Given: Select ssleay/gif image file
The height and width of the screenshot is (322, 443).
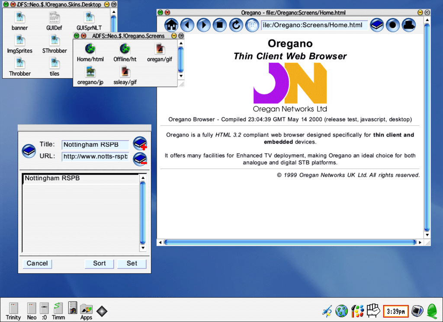Looking at the screenshot, I should pyautogui.click(x=125, y=75).
